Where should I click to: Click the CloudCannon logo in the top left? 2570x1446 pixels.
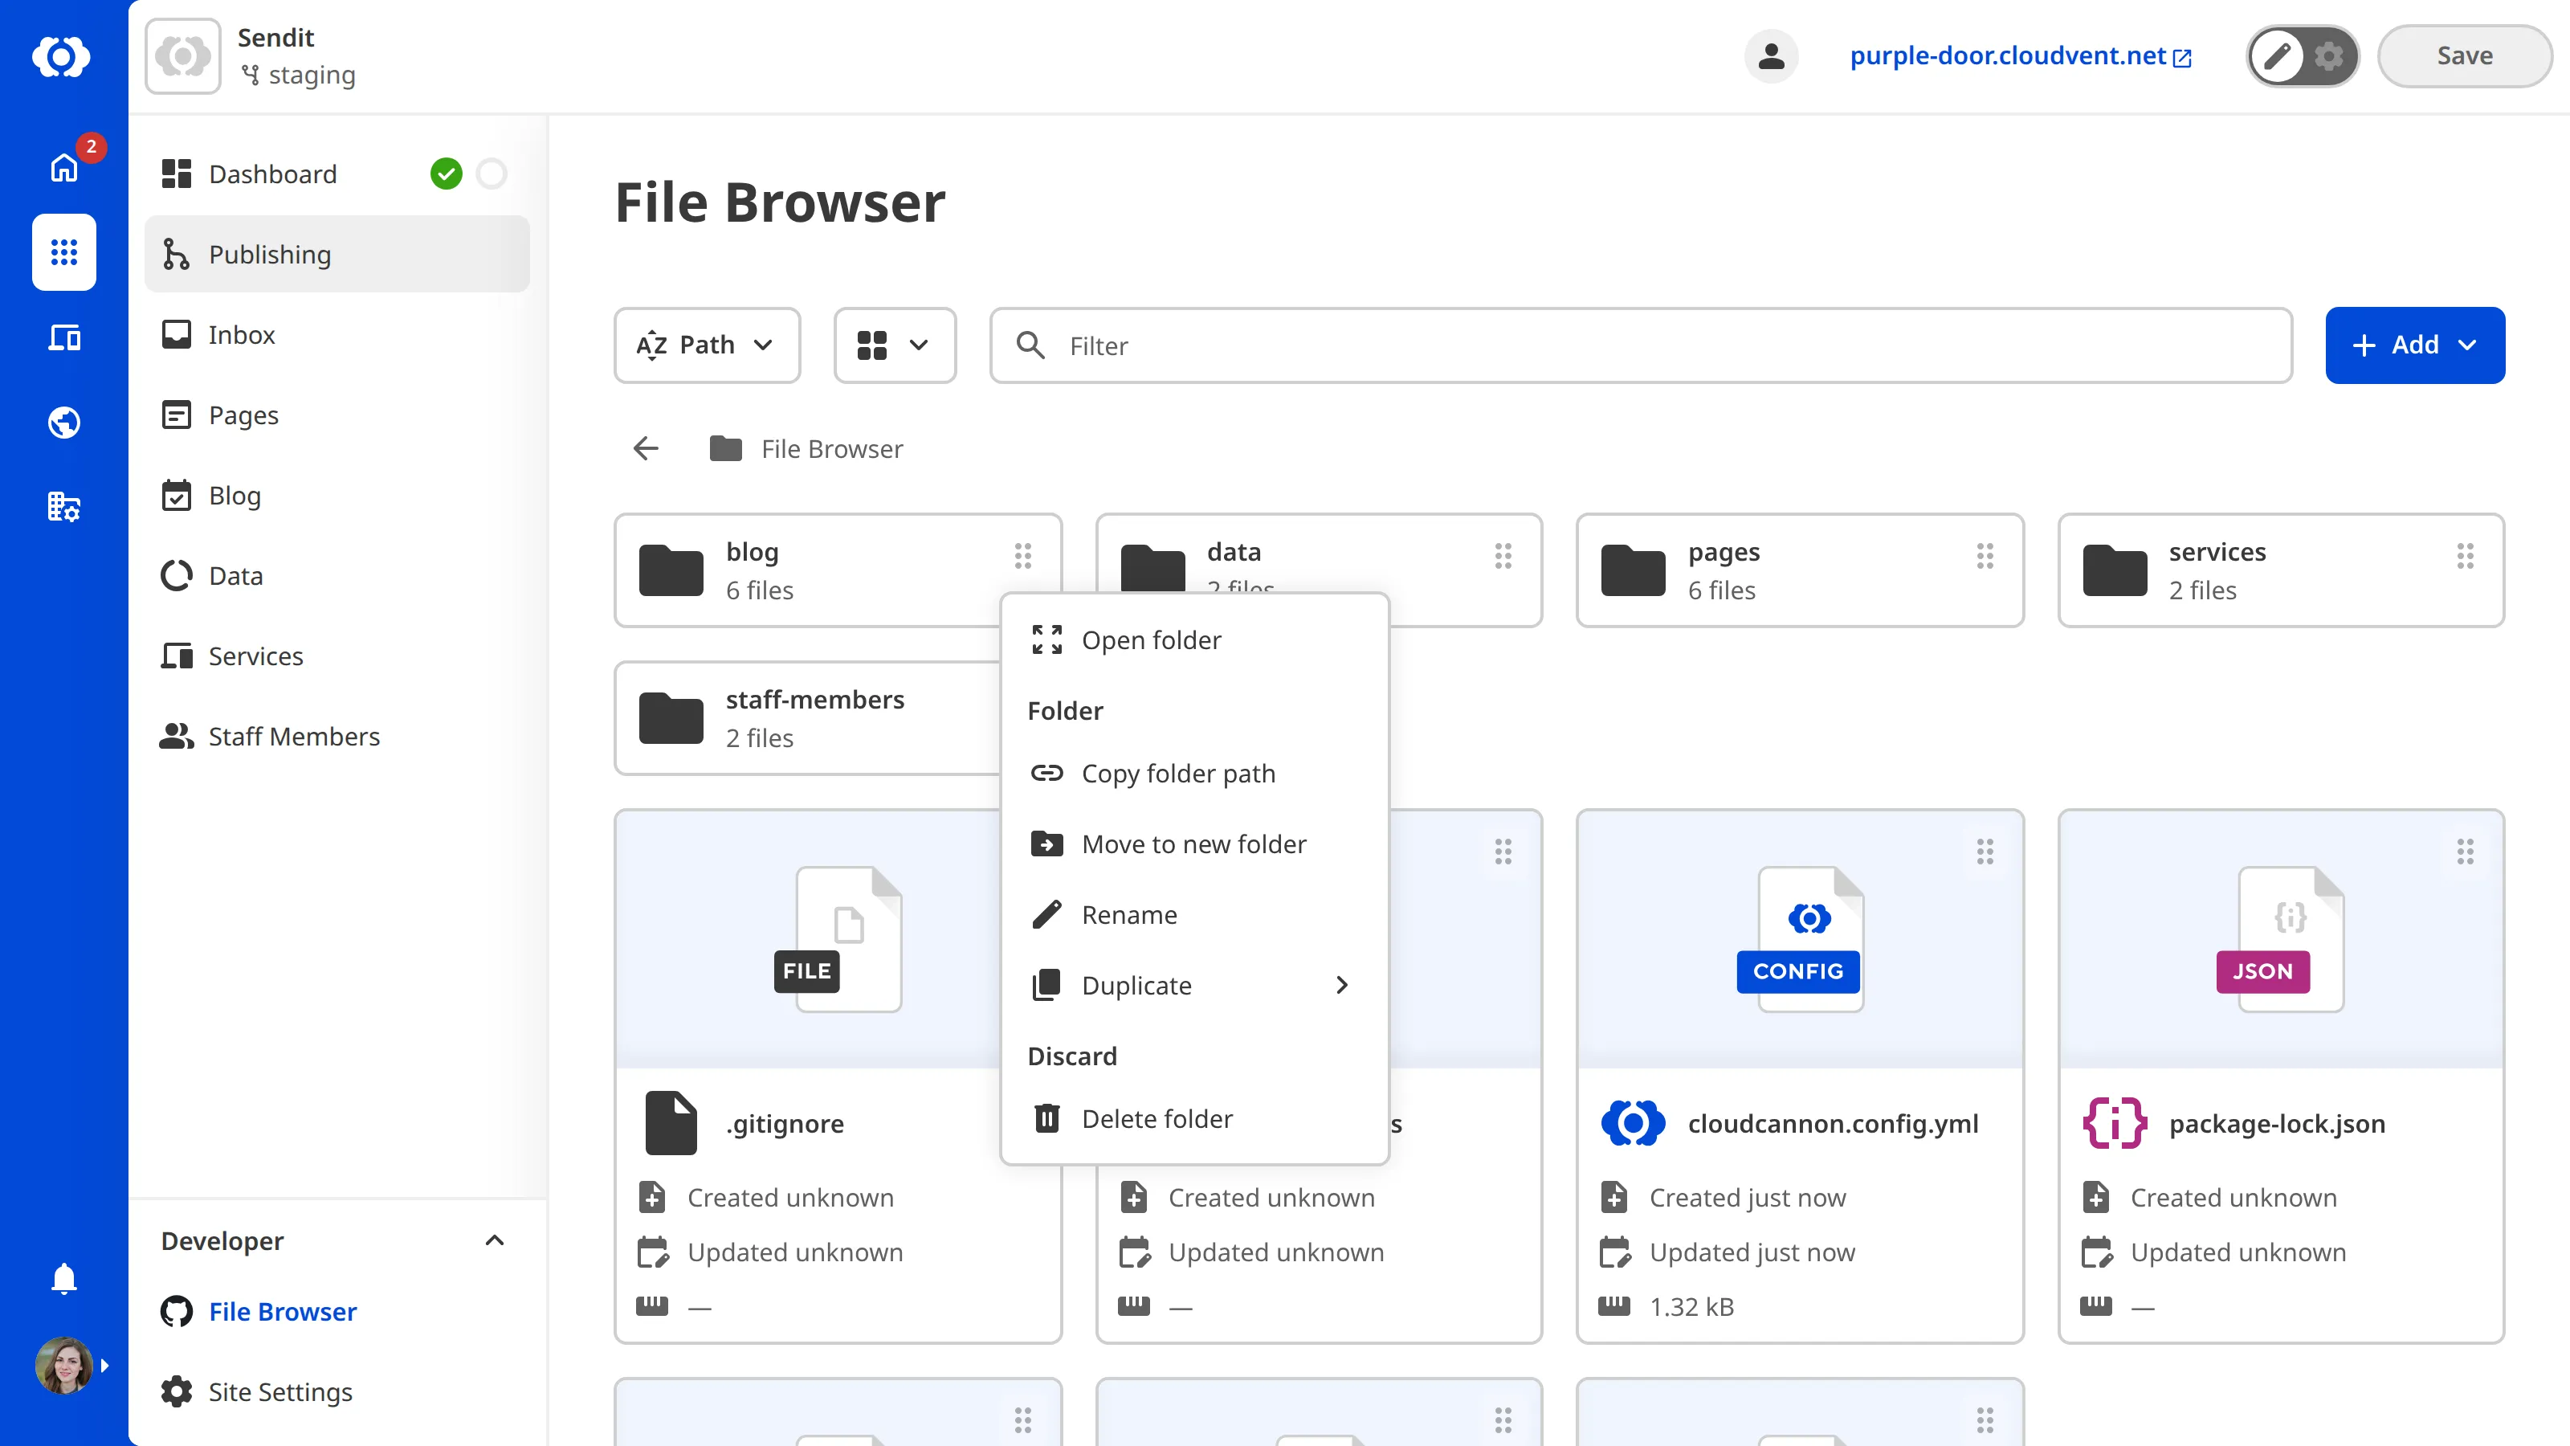[x=63, y=57]
